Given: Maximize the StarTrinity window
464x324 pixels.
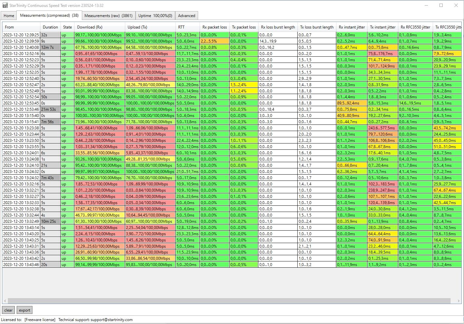Looking at the screenshot, I should [441, 5].
